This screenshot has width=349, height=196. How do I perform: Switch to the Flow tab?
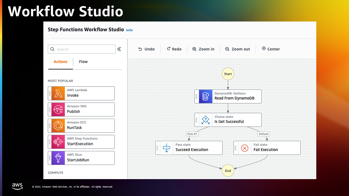(x=83, y=62)
